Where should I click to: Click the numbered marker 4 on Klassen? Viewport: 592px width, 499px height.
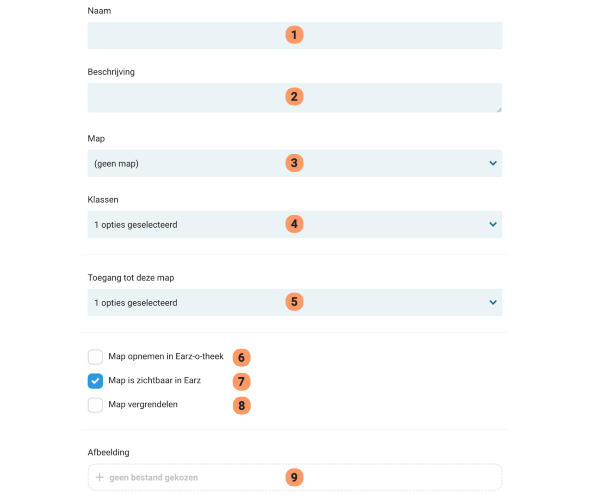[294, 224]
